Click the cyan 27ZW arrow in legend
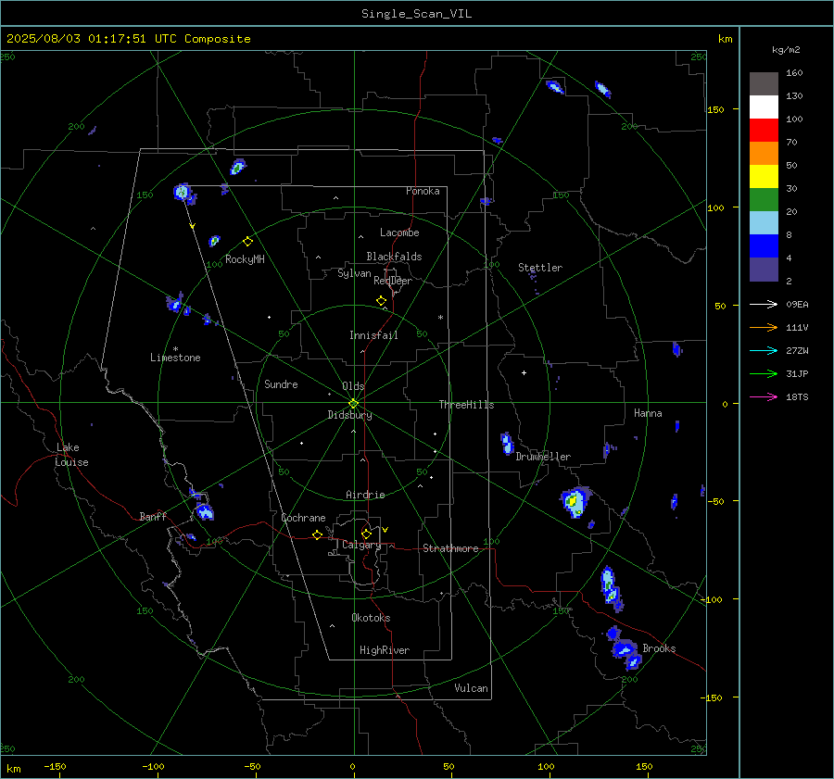834x779 pixels. [x=764, y=350]
